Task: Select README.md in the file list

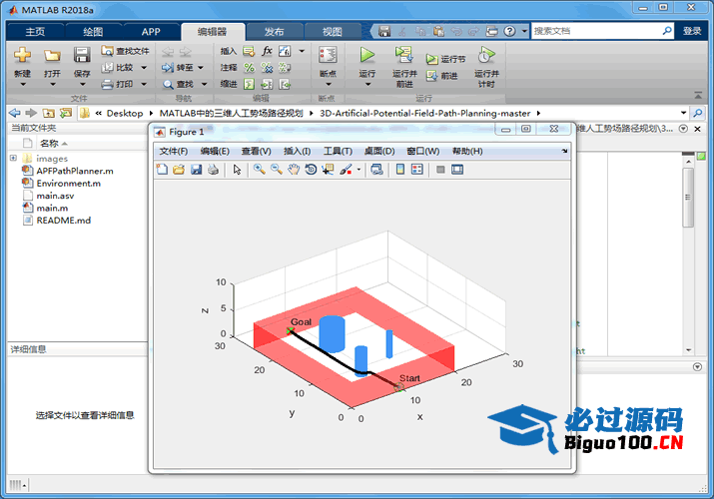Action: click(63, 221)
